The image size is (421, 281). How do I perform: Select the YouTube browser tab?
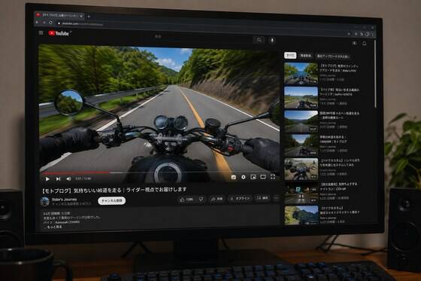coord(59,15)
